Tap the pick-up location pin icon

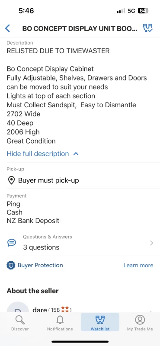tap(11, 180)
